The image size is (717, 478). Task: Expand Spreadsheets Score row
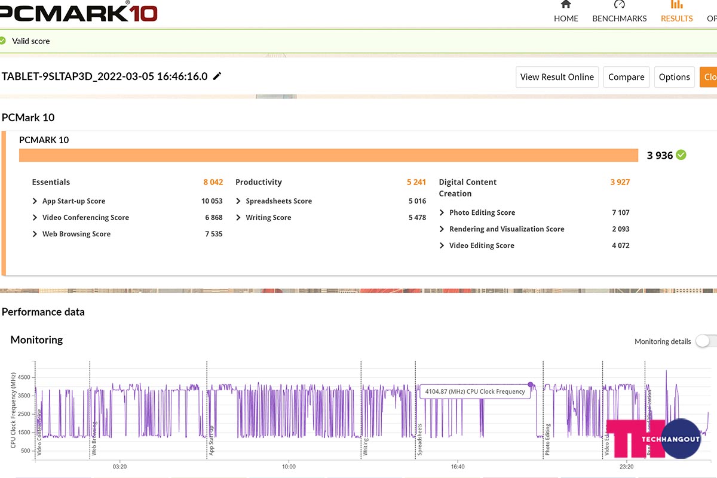[238, 201]
